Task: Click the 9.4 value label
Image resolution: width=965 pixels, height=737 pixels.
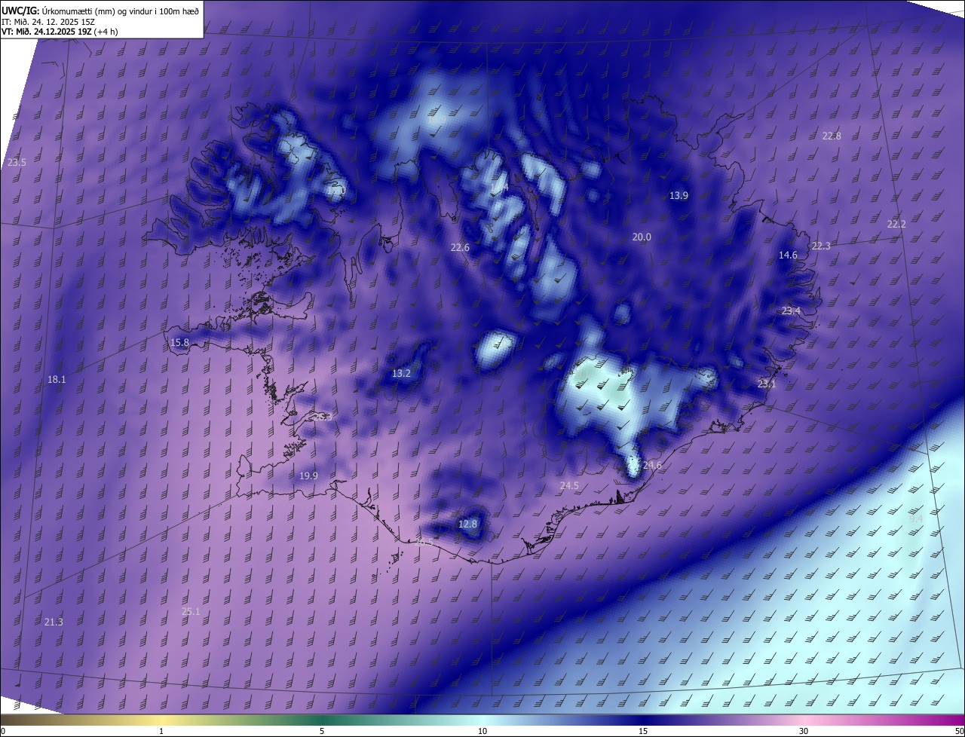Action: pyautogui.click(x=916, y=519)
